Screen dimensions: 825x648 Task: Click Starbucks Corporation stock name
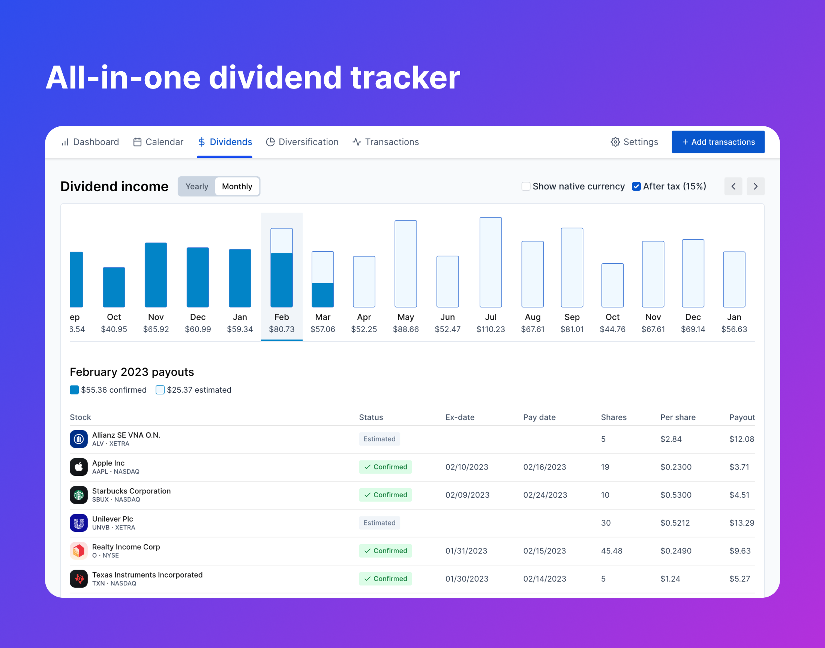(131, 491)
